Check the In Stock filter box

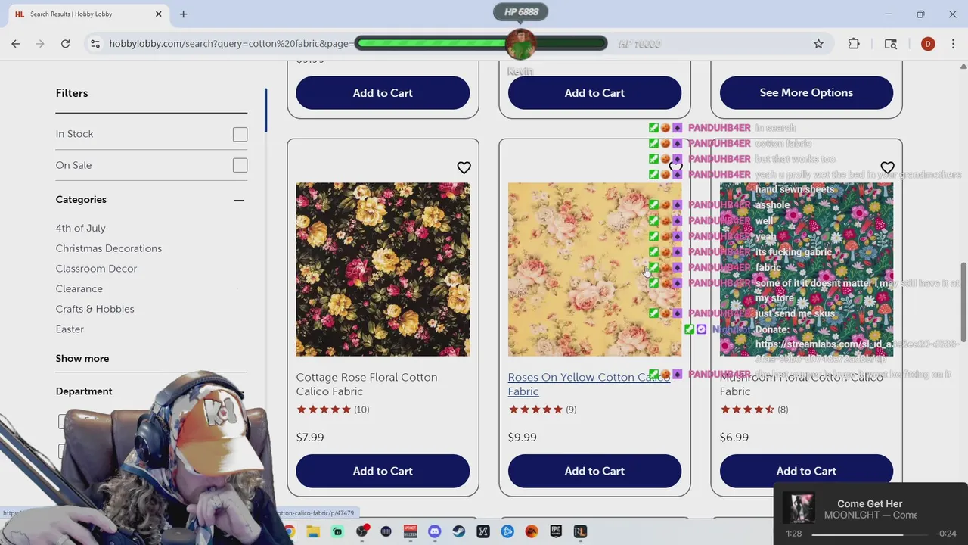point(240,135)
